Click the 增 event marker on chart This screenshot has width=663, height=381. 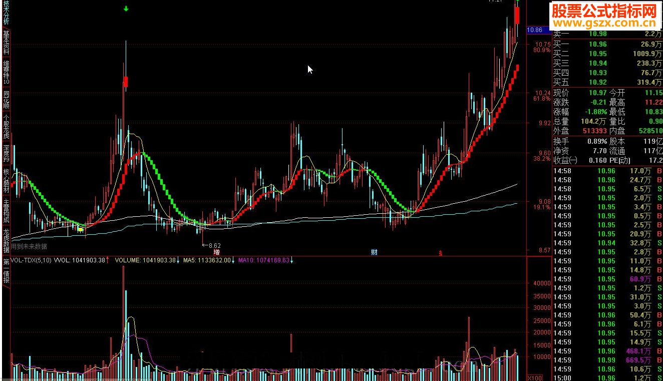[x=216, y=252]
